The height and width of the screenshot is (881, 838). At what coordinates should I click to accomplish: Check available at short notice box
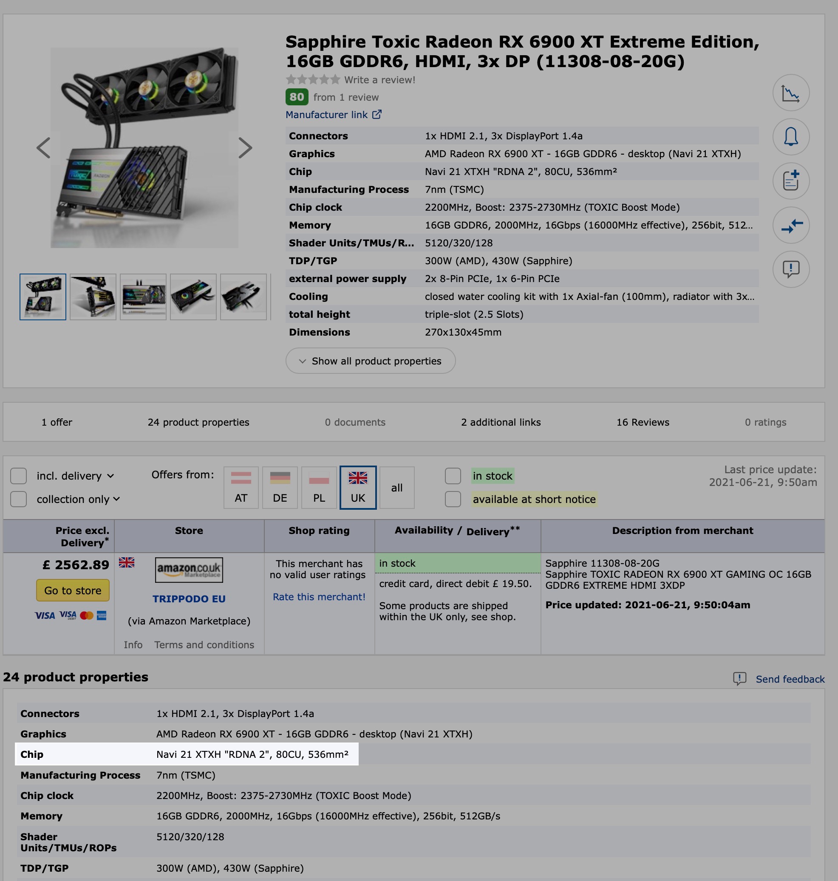point(453,499)
